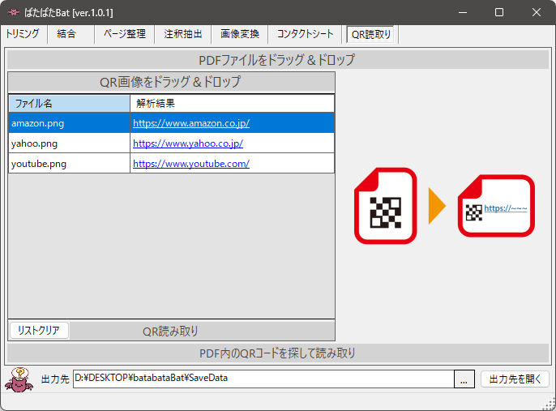The height and width of the screenshot is (411, 556).
Task: Click the https link result document icon
Action: coord(496,206)
